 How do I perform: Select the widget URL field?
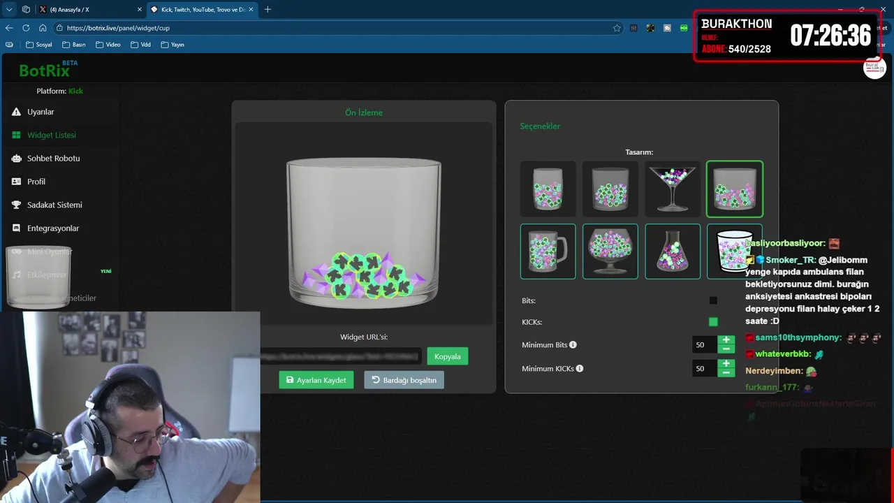point(341,356)
